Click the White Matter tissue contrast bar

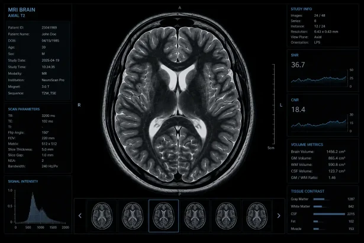pos(318,206)
